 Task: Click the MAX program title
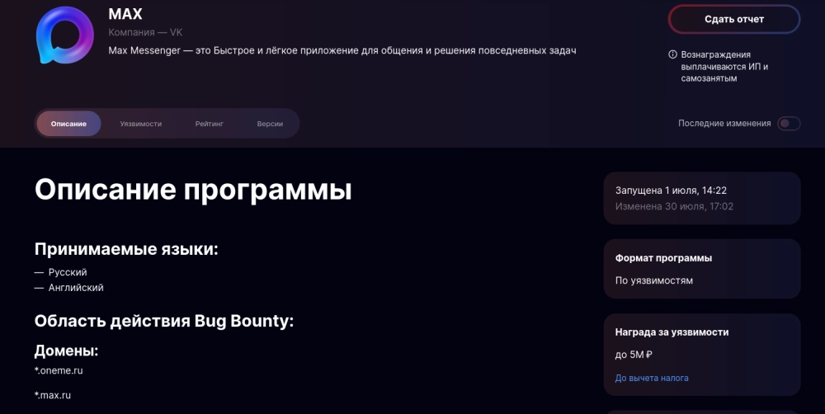(125, 14)
